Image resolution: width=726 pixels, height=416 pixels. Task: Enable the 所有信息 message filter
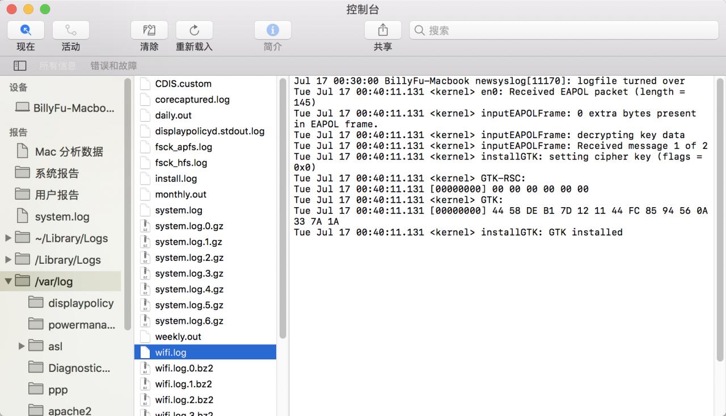58,65
